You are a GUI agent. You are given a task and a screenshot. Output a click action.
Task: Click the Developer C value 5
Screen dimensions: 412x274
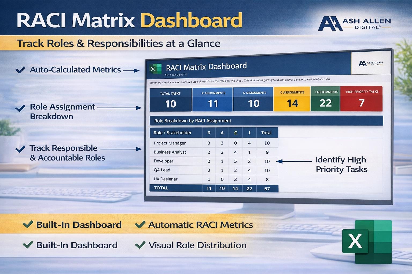(236, 161)
